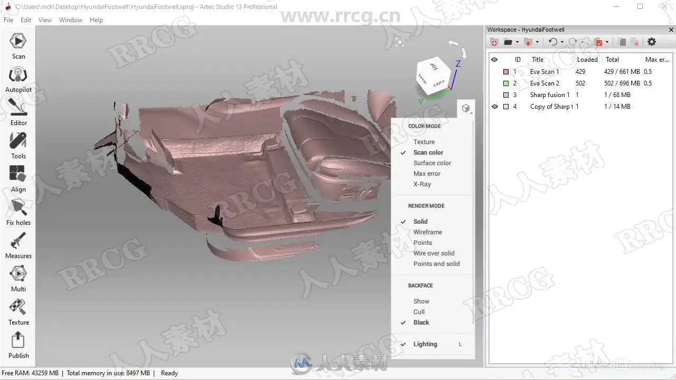Sort Workspace list by Loaded column
Image resolution: width=676 pixels, height=380 pixels.
coord(587,60)
